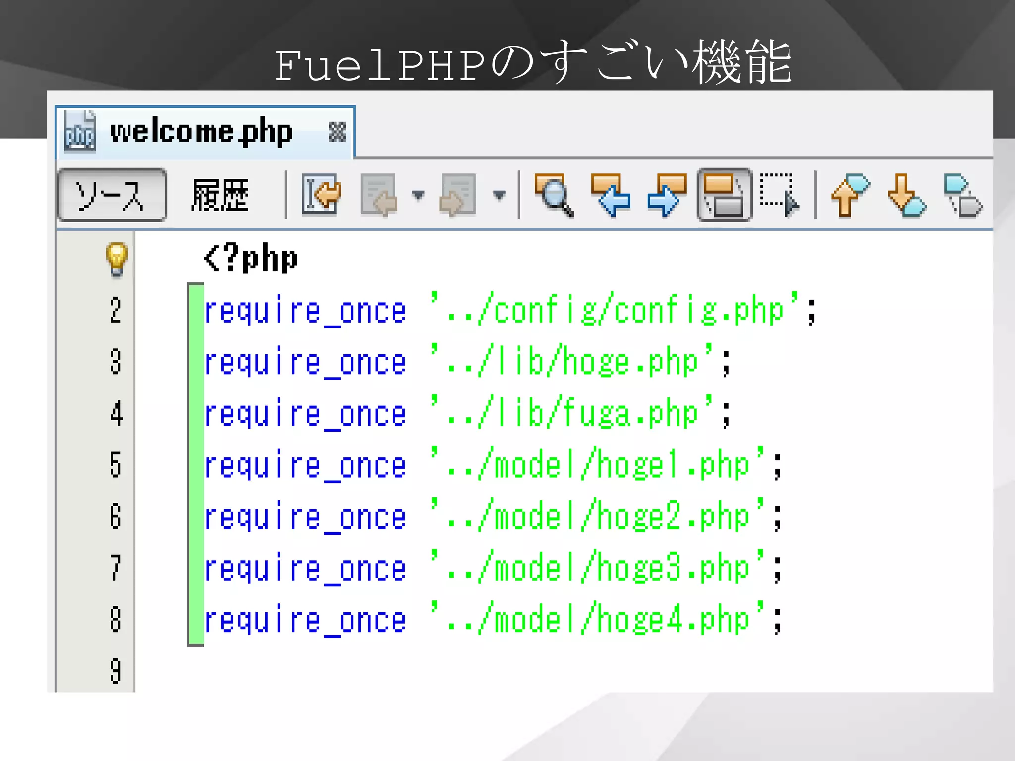Image resolution: width=1015 pixels, height=761 pixels.
Task: Click the require_once keyword on line 5
Action: 305,466
